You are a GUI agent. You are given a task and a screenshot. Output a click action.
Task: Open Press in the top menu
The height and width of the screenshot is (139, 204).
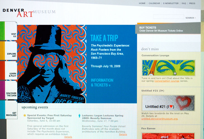click(192, 3)
